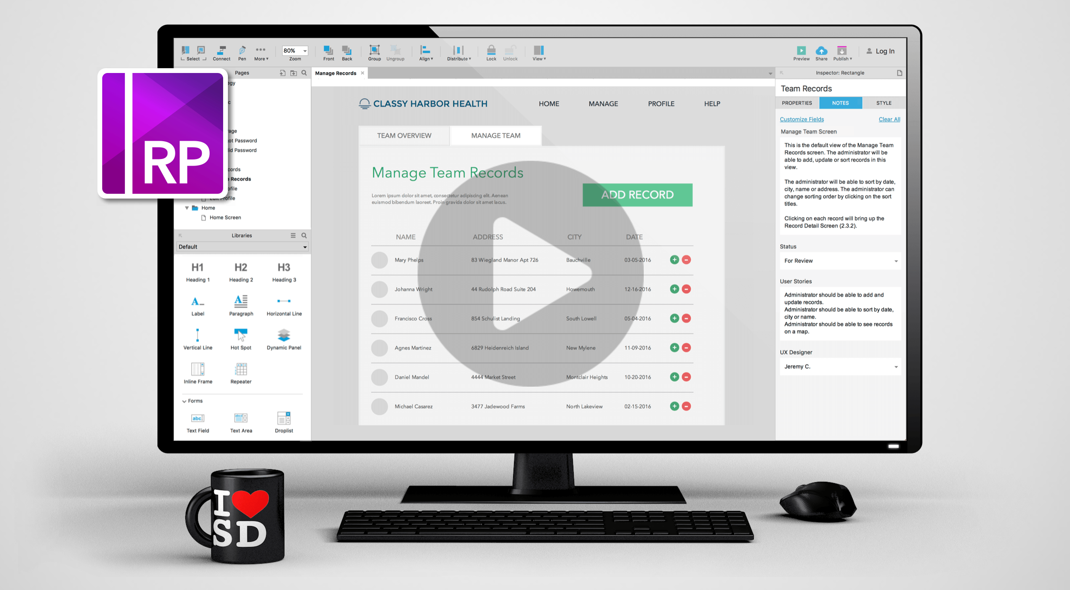
Task: Pick the Heading 1 widget
Action: (197, 272)
